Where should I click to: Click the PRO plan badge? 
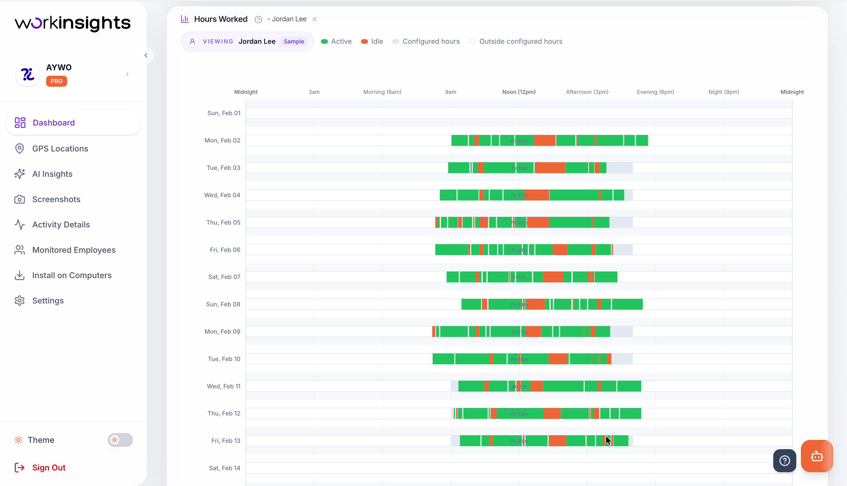point(56,81)
